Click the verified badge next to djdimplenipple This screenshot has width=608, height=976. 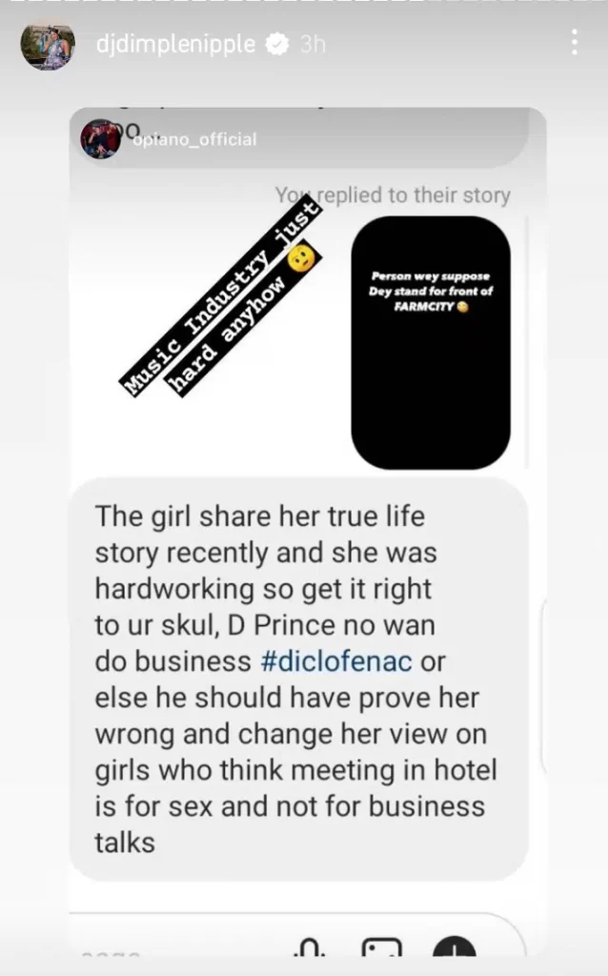coord(277,44)
